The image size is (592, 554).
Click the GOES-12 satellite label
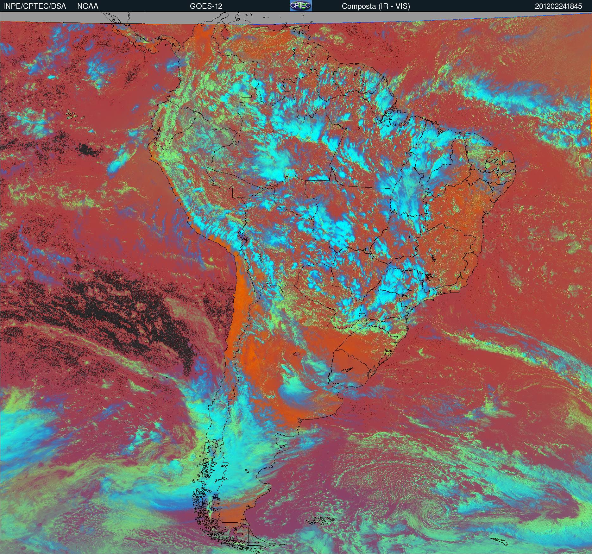(206, 6)
